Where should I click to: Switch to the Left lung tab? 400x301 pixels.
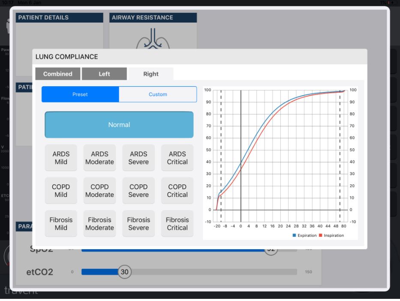pyautogui.click(x=104, y=74)
